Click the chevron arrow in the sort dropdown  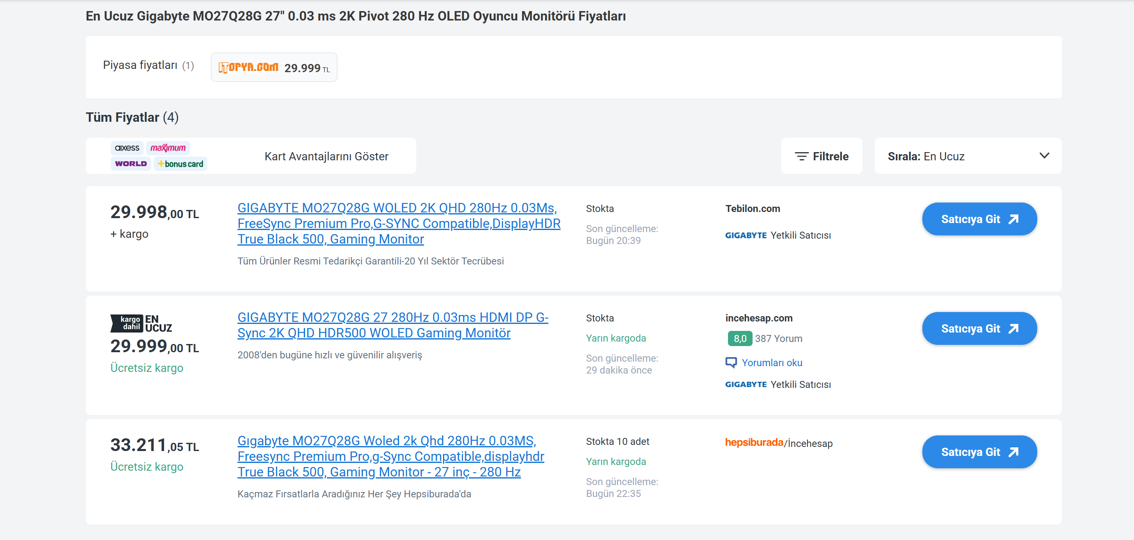pos(1044,156)
